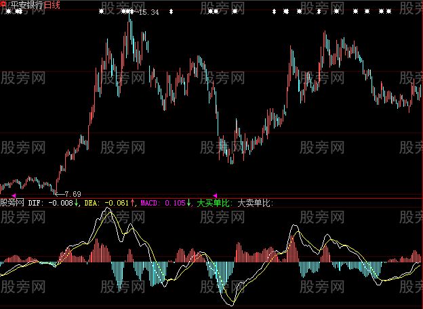Click the green down arrow after DIF value
The image size is (423, 309).
[77, 203]
